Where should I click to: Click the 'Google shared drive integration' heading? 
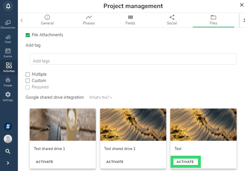tap(55, 97)
